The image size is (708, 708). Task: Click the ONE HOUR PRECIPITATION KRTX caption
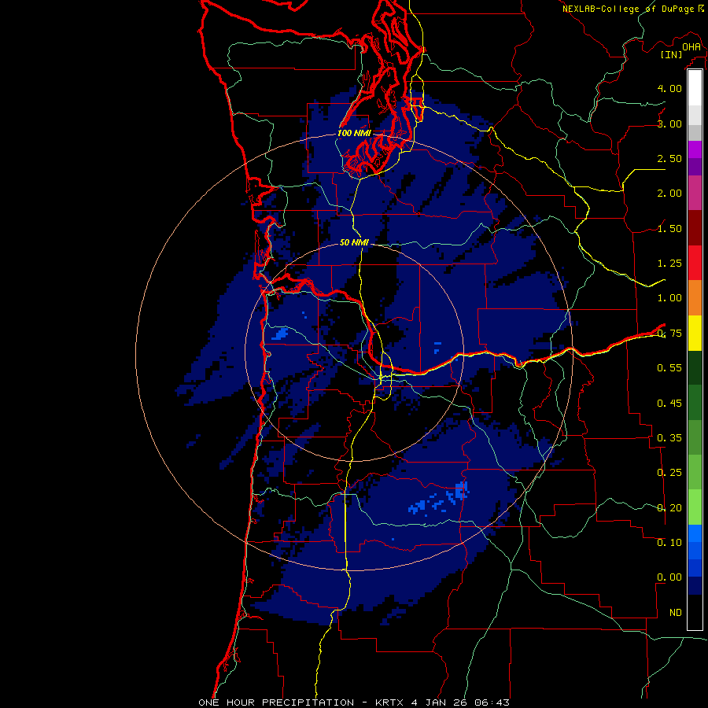pos(354,702)
